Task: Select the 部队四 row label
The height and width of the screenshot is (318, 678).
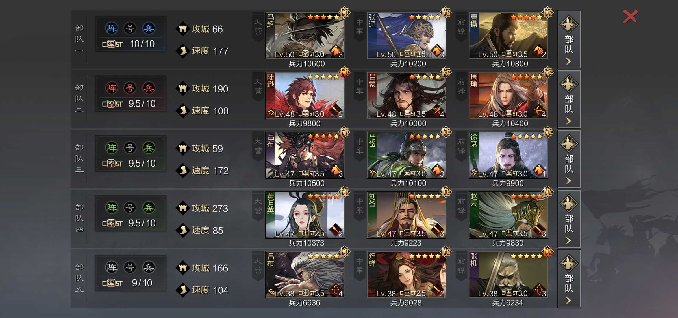Action: (79, 218)
